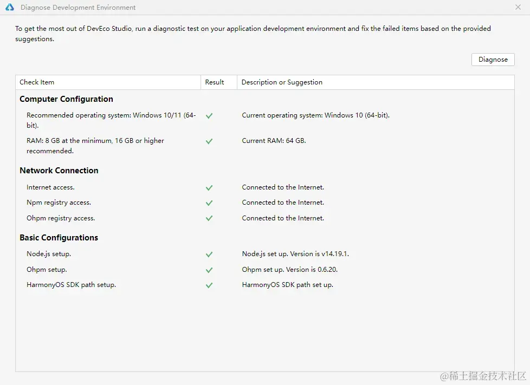Click the operating system check mark
The width and height of the screenshot is (530, 385).
[x=209, y=116]
